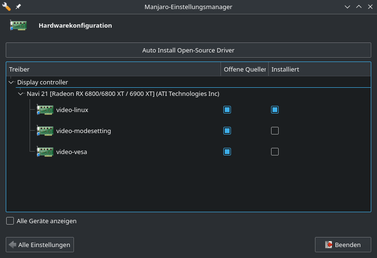The width and height of the screenshot is (377, 258).
Task: Toggle Offene Quellen checkbox for video-linux
Action: pyautogui.click(x=227, y=110)
